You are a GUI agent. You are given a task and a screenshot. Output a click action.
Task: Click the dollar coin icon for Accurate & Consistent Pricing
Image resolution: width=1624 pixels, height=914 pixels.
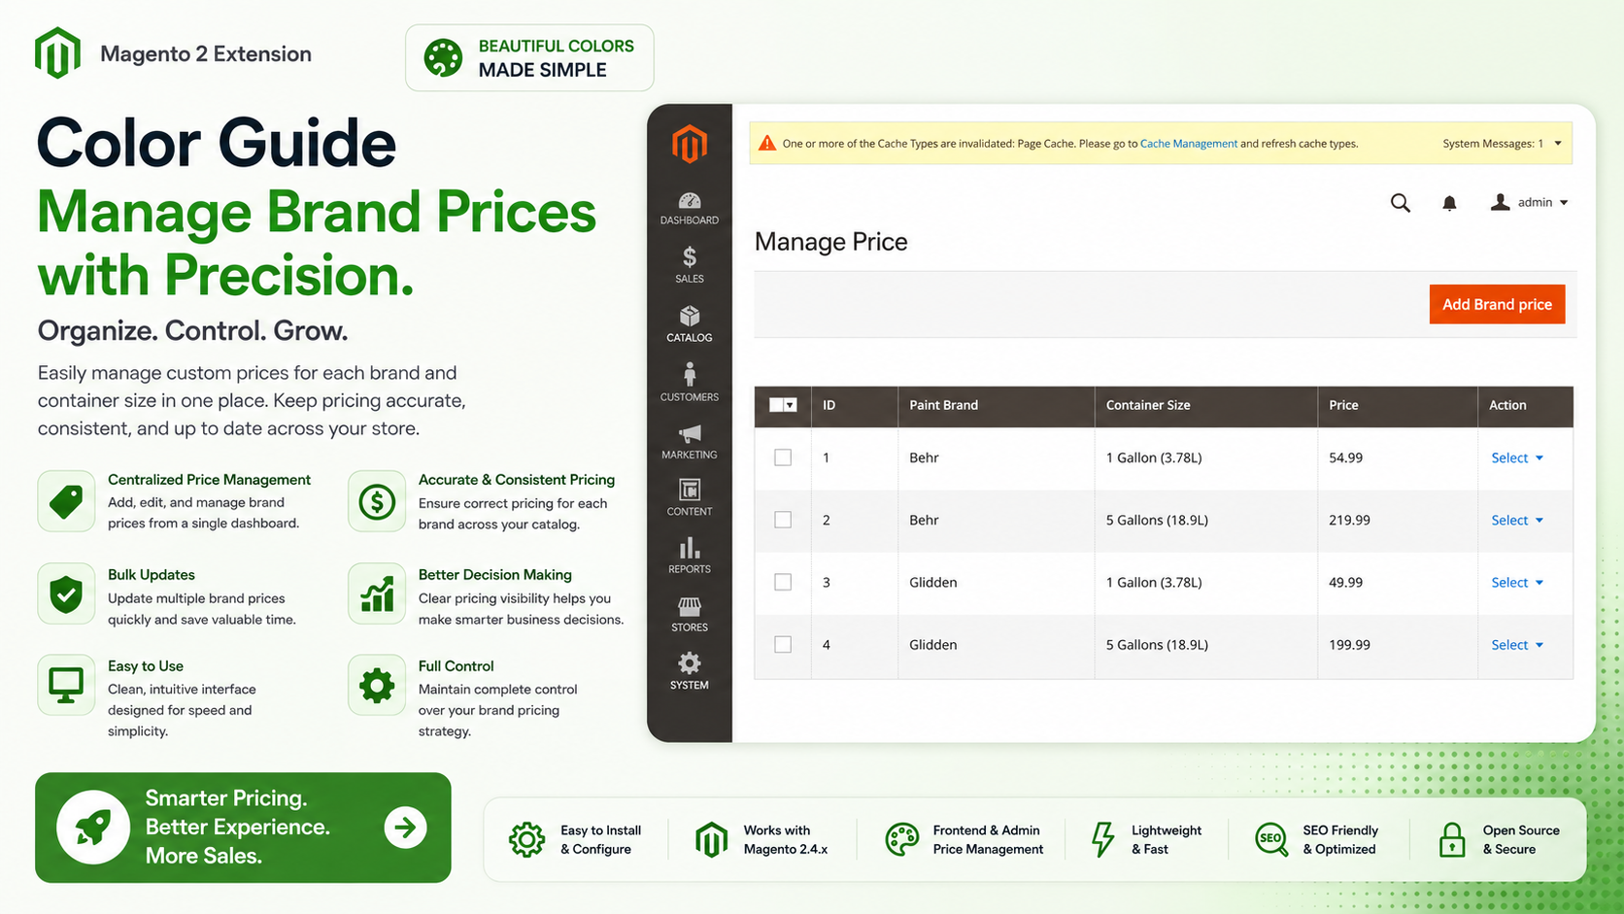[x=377, y=501]
